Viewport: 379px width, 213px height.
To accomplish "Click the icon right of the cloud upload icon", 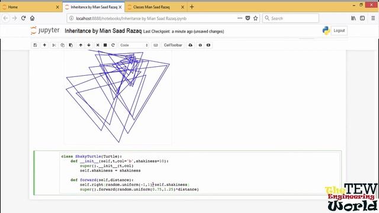I will [200, 45].
